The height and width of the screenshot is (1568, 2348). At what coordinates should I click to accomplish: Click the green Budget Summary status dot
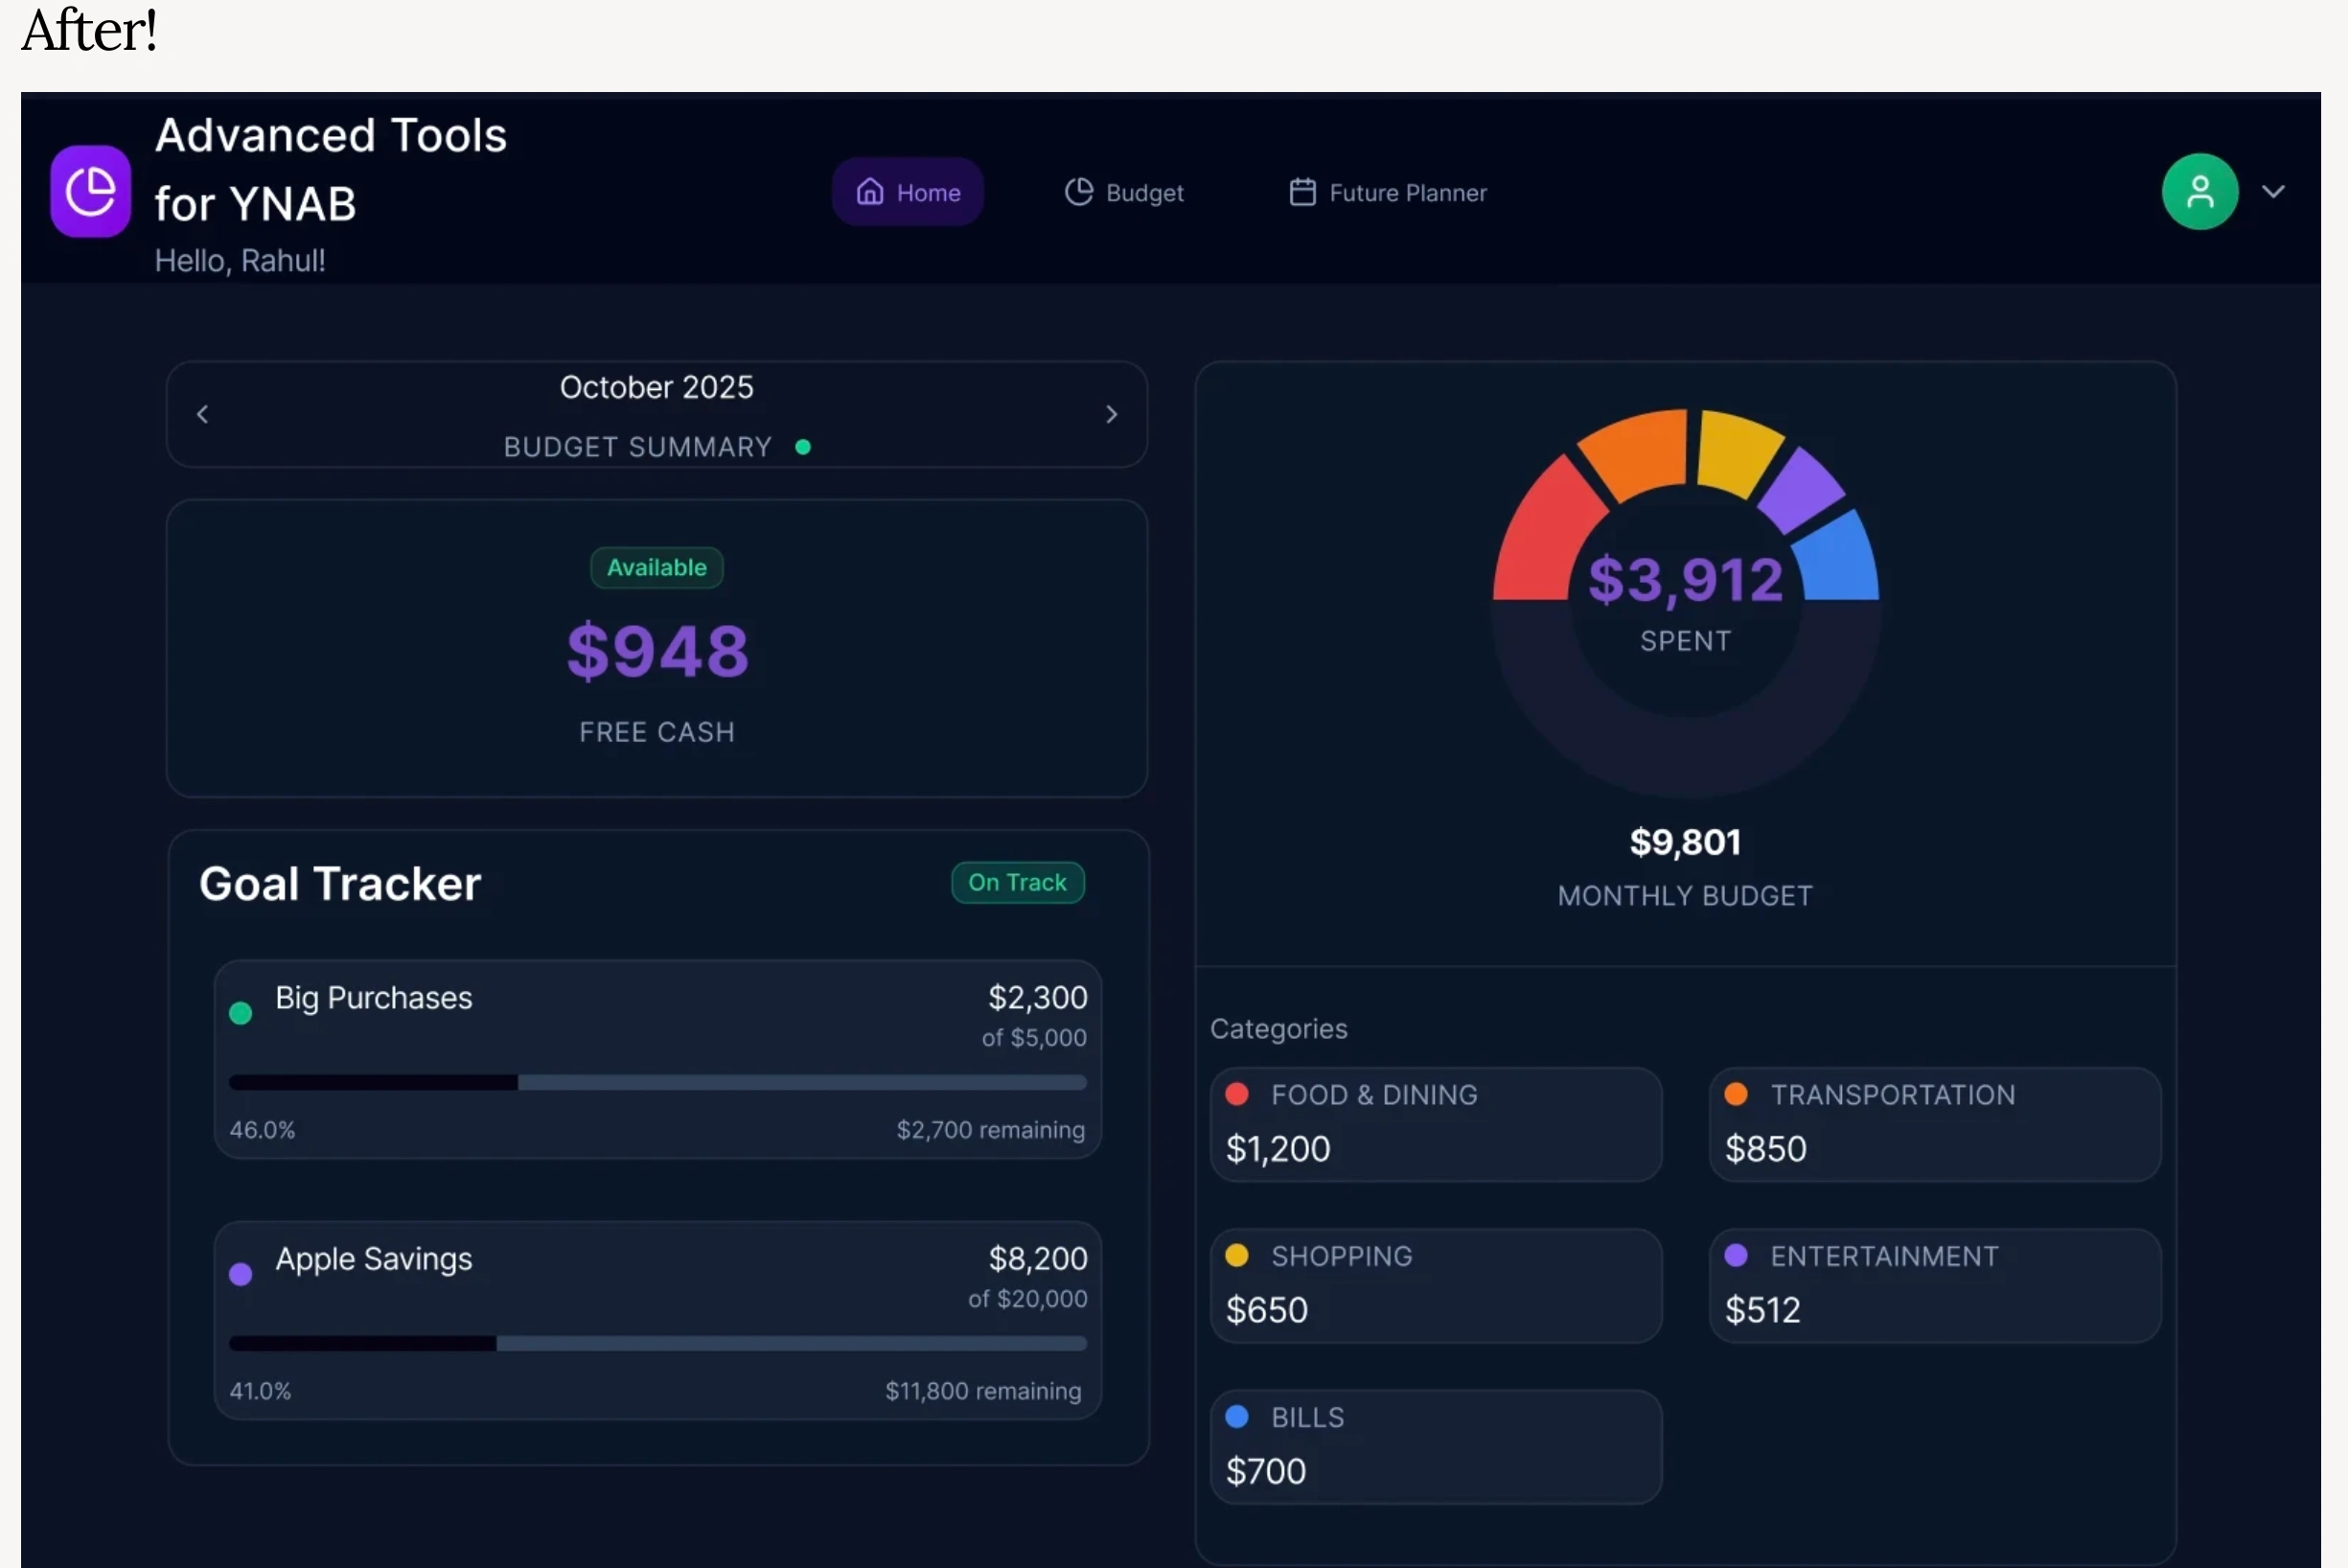click(803, 447)
